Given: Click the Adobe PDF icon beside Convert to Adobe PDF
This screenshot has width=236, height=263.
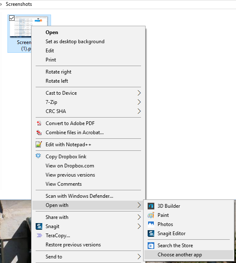Looking at the screenshot, I should [39, 123].
